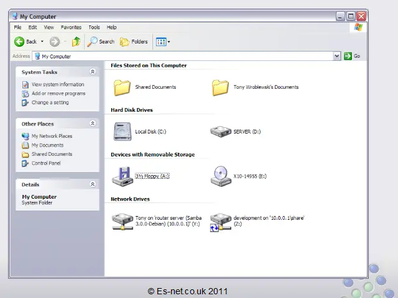Open the Help menu
Screen dimensions: 398x298
111,27
